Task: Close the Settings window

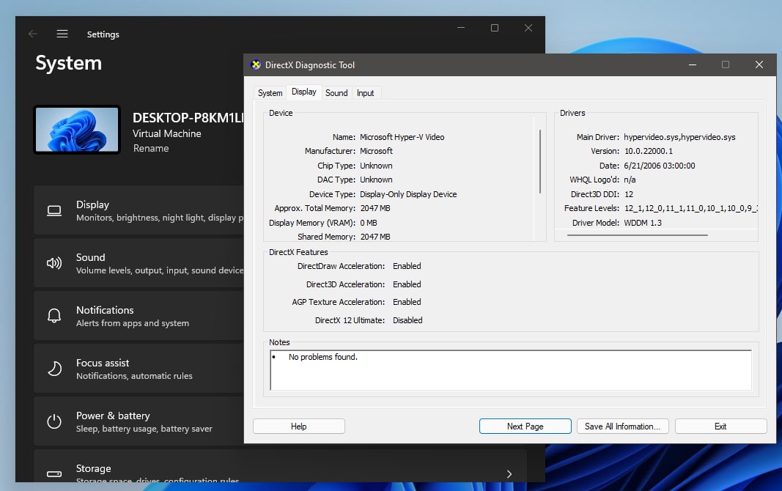Action: point(528,28)
